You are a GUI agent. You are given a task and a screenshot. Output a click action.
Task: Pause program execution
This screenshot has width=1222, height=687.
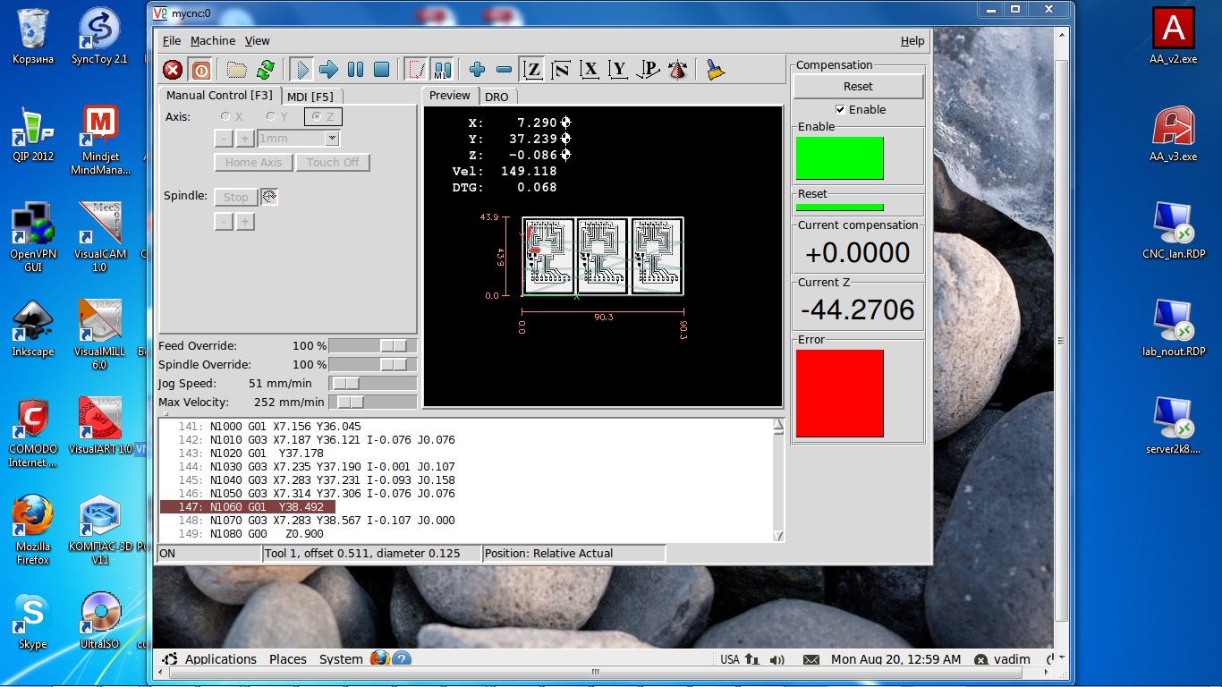coord(355,70)
